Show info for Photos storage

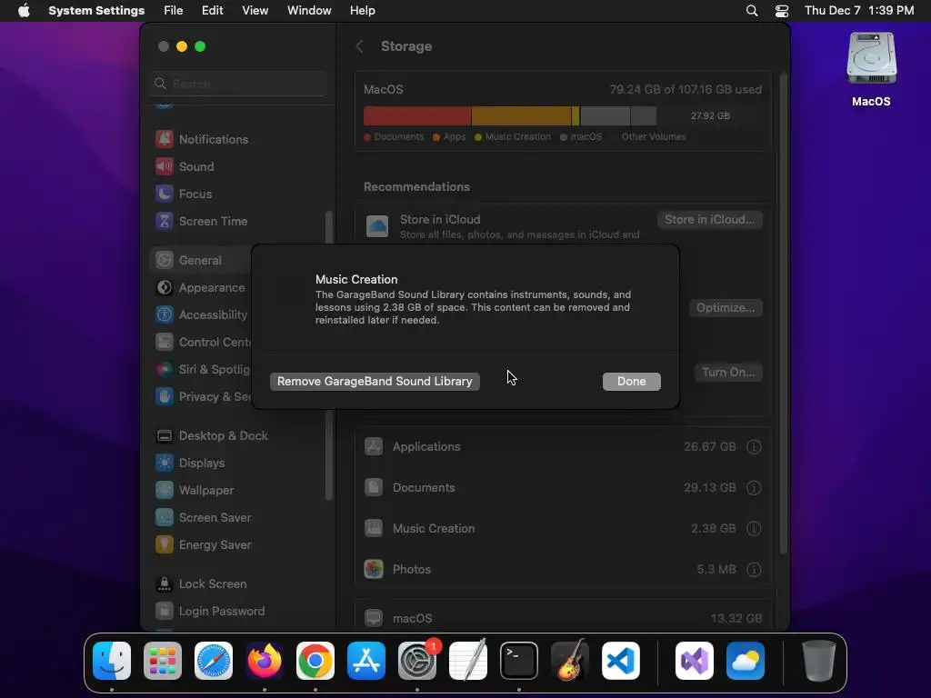(754, 570)
